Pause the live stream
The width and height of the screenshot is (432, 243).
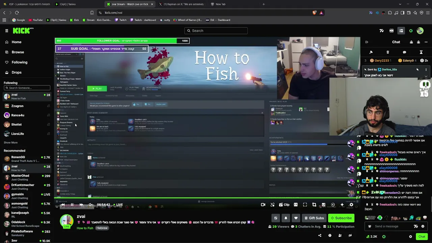pyautogui.click(x=72, y=205)
